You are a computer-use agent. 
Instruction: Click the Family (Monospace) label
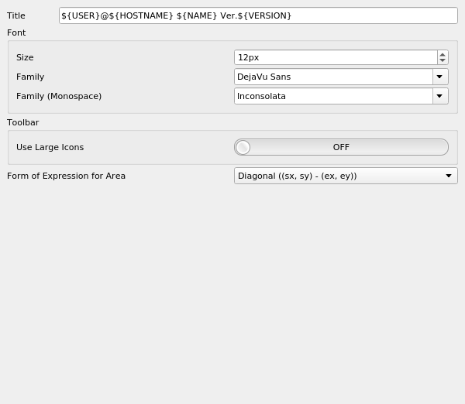(59, 96)
